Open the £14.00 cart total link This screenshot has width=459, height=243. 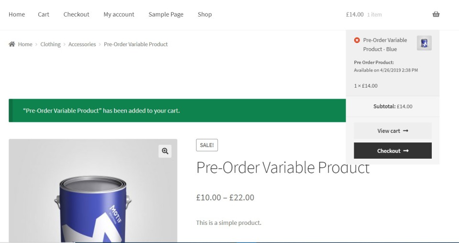tap(355, 14)
